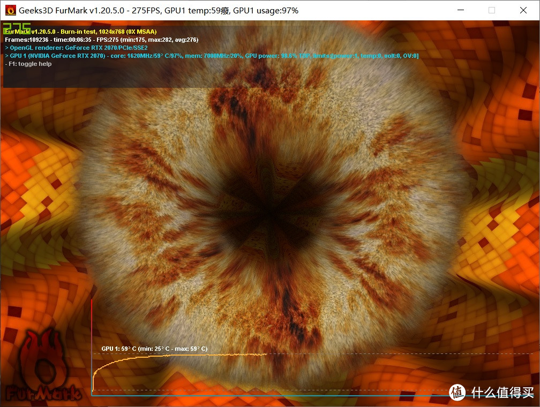Close the FurMark burn-in window
The width and height of the screenshot is (540, 407).
tap(523, 10)
